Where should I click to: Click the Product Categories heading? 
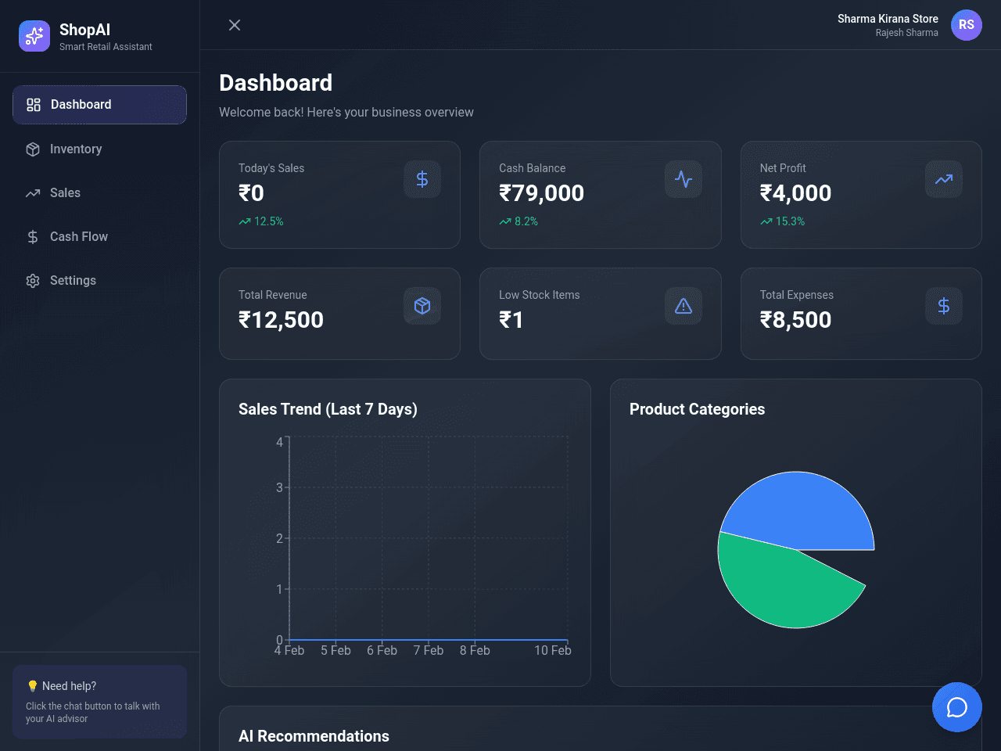click(x=697, y=409)
